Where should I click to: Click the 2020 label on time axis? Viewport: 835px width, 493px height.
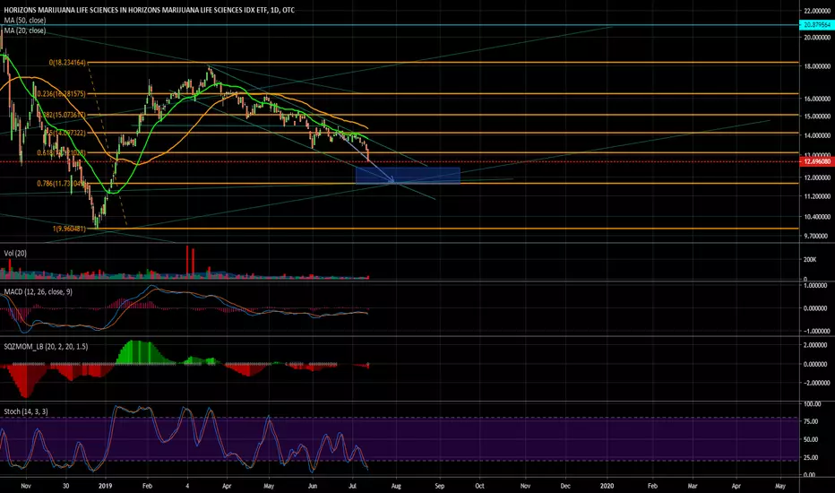click(607, 486)
